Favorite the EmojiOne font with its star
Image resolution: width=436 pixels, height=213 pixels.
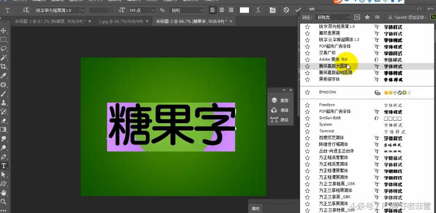pyautogui.click(x=307, y=92)
